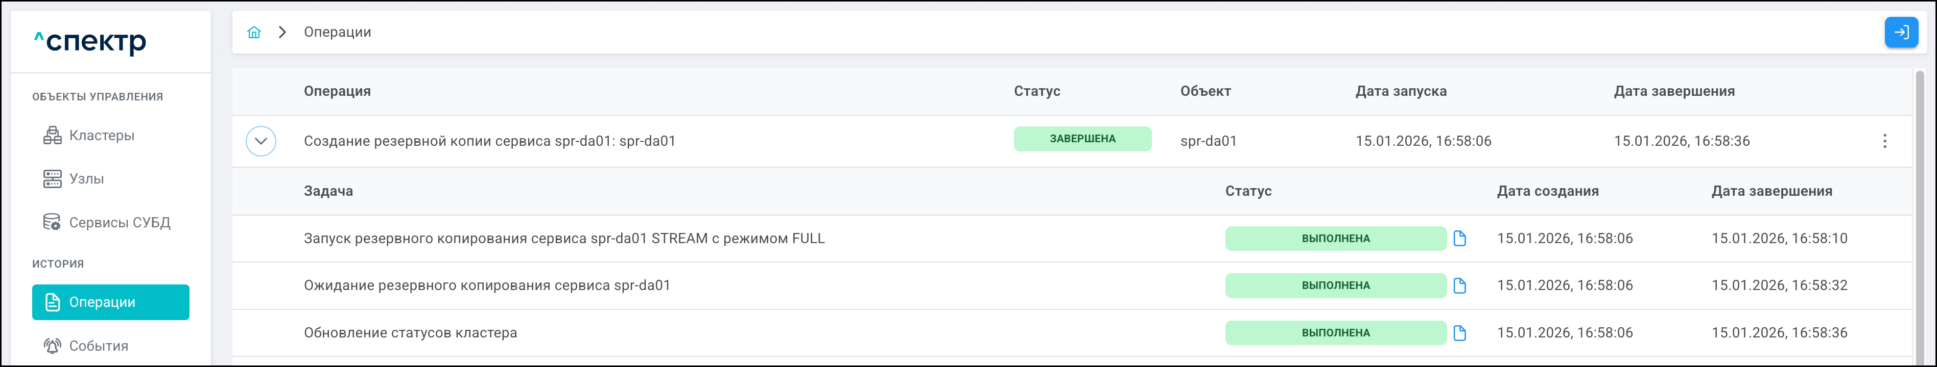Click the Узлы sidebar icon
The width and height of the screenshot is (1937, 367).
click(x=52, y=179)
